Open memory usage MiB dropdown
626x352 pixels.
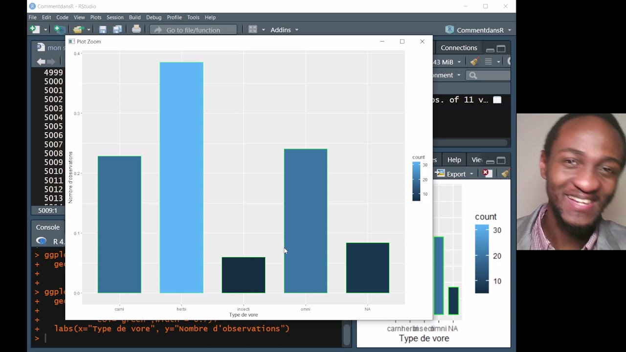click(447, 62)
